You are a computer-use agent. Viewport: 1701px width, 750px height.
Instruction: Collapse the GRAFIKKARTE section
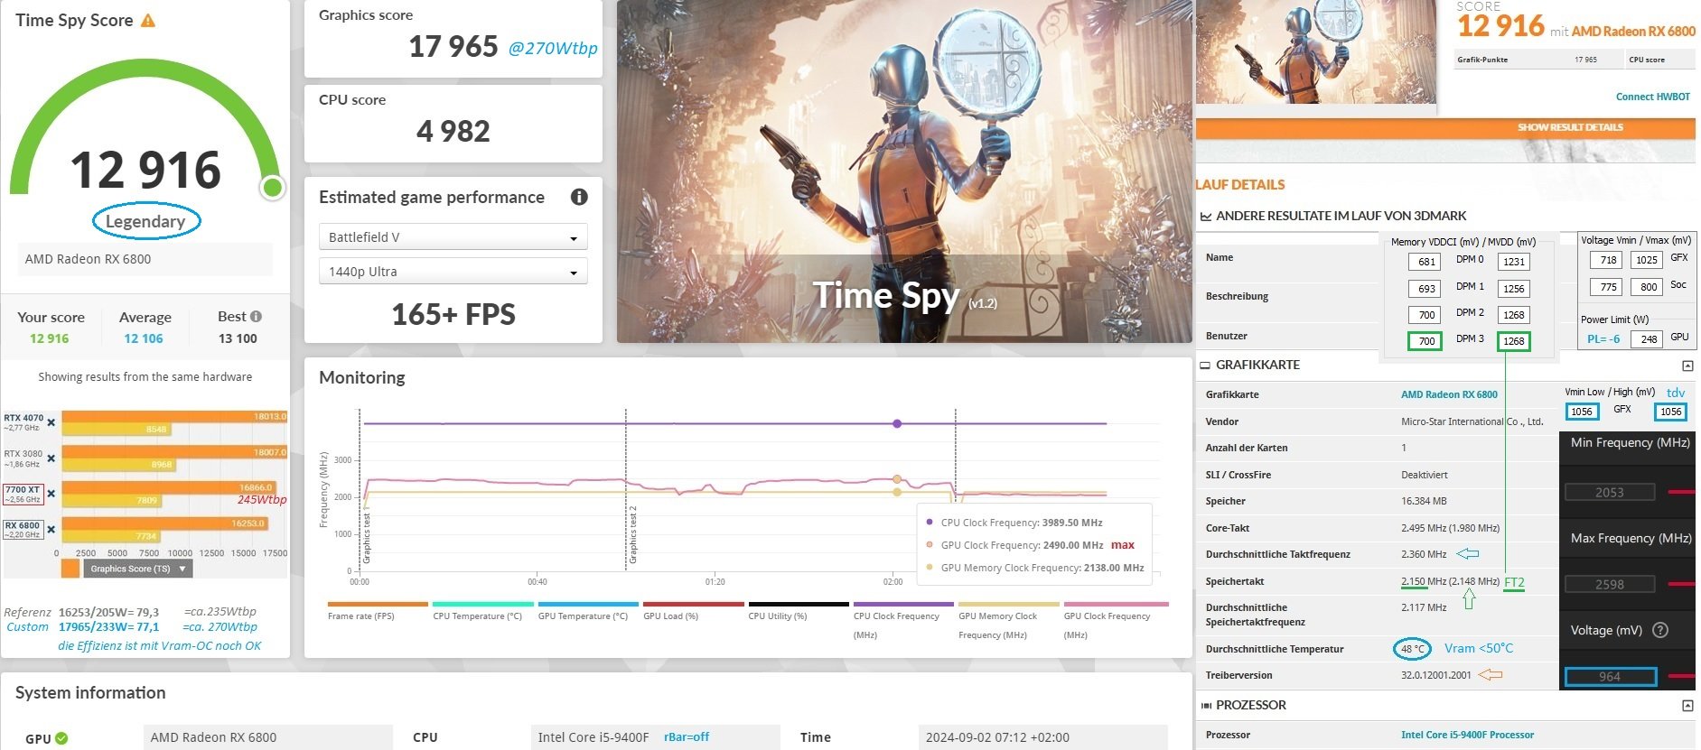click(1687, 366)
